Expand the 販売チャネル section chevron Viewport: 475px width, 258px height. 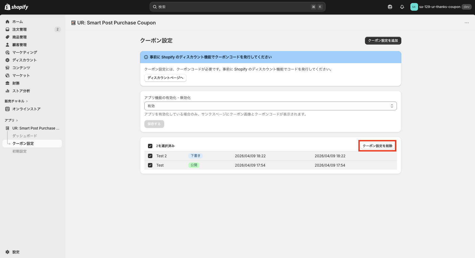tap(27, 101)
